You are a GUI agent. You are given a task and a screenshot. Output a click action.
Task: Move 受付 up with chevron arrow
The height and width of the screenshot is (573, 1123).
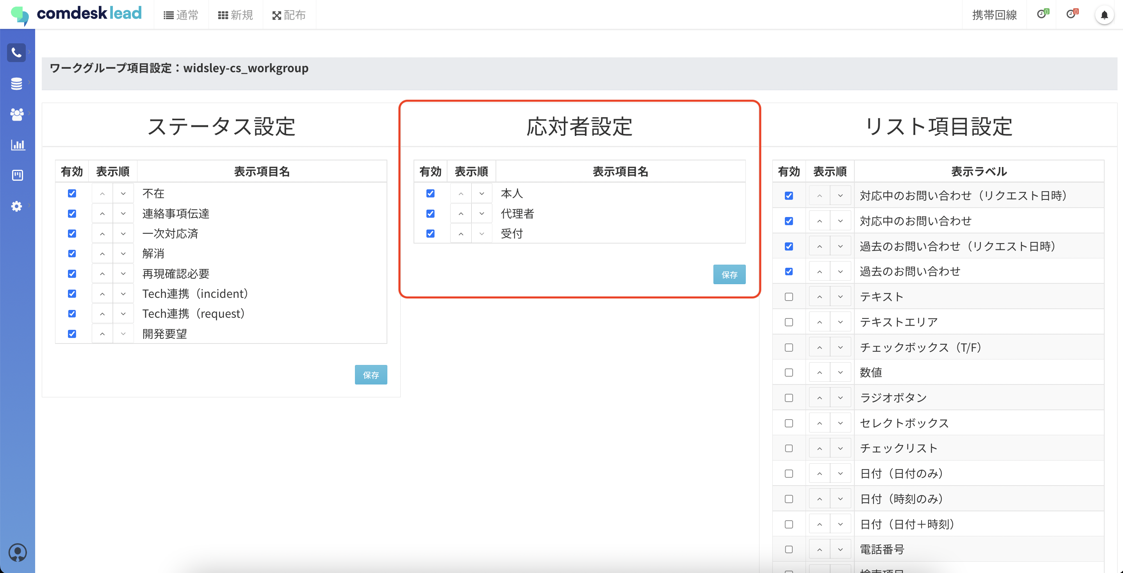(x=461, y=234)
